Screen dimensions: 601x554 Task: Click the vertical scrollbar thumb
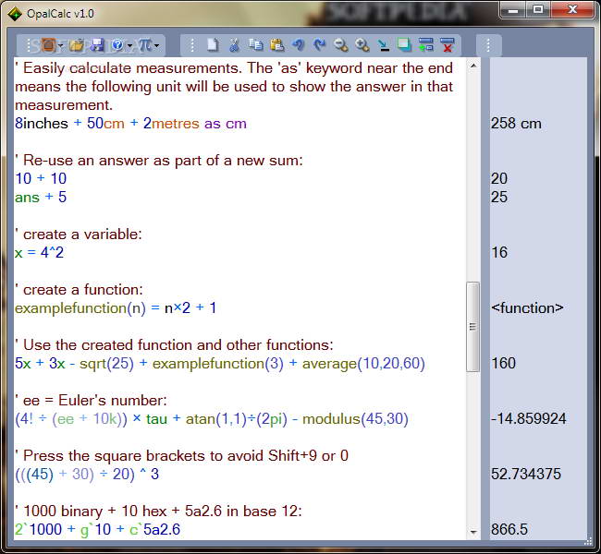pos(473,326)
